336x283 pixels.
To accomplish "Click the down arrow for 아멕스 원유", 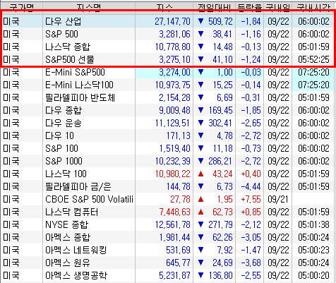I will pos(200,263).
